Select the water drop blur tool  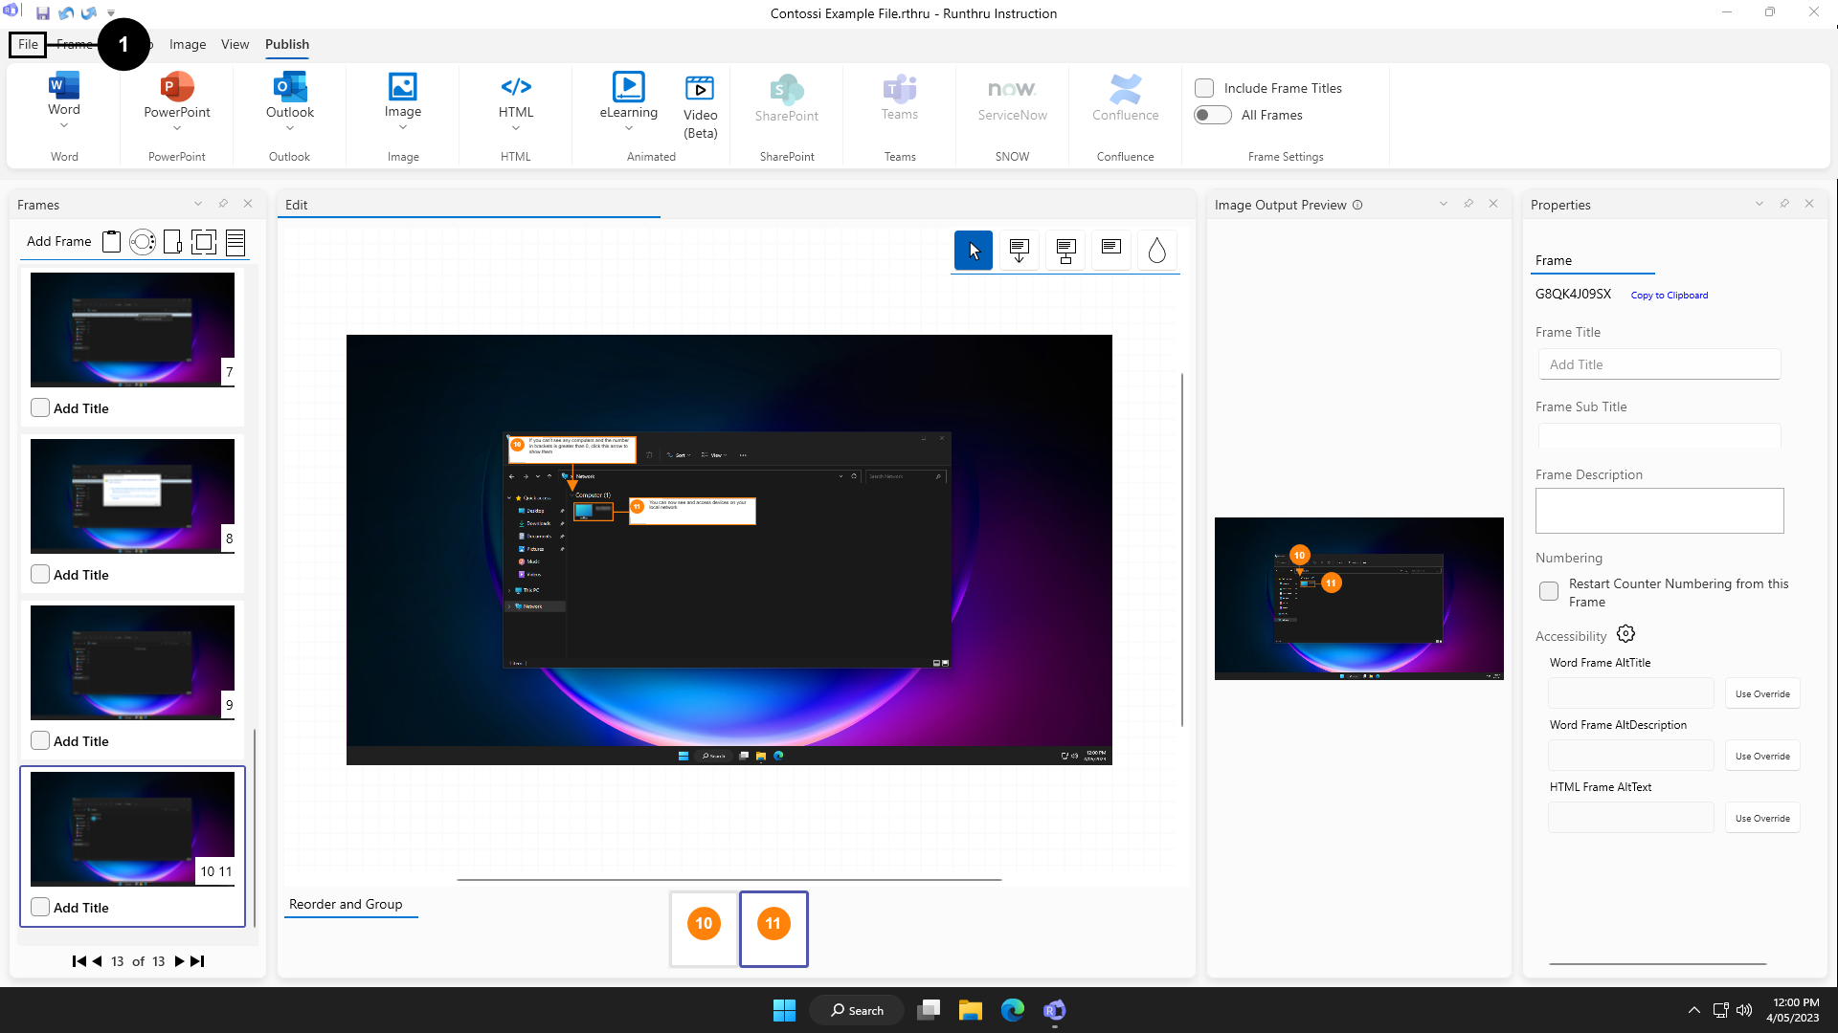[1156, 251]
